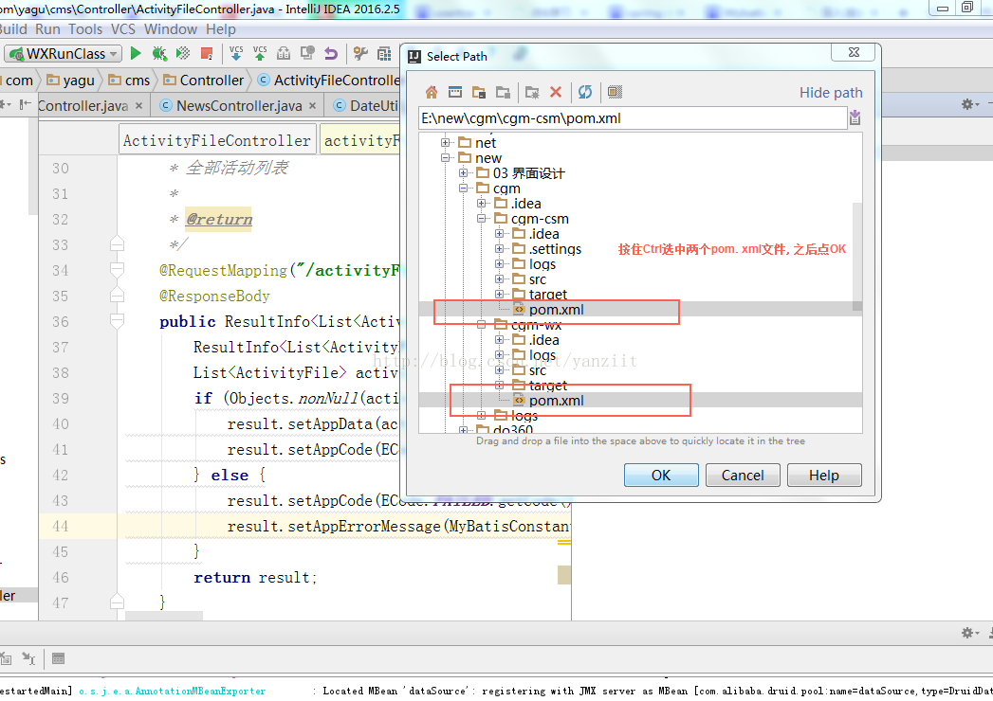
Task: Open the Window menu
Action: (171, 29)
